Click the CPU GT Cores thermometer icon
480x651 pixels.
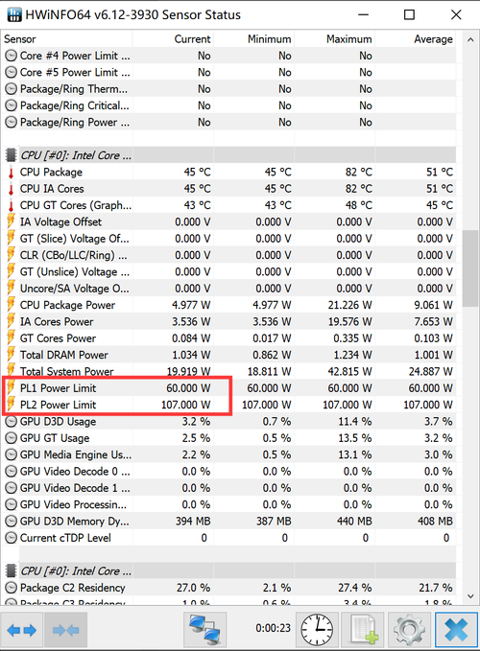pos(11,205)
